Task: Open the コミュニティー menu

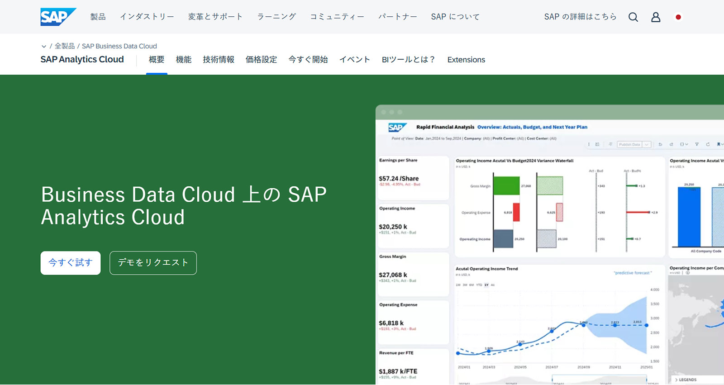Action: click(x=337, y=17)
